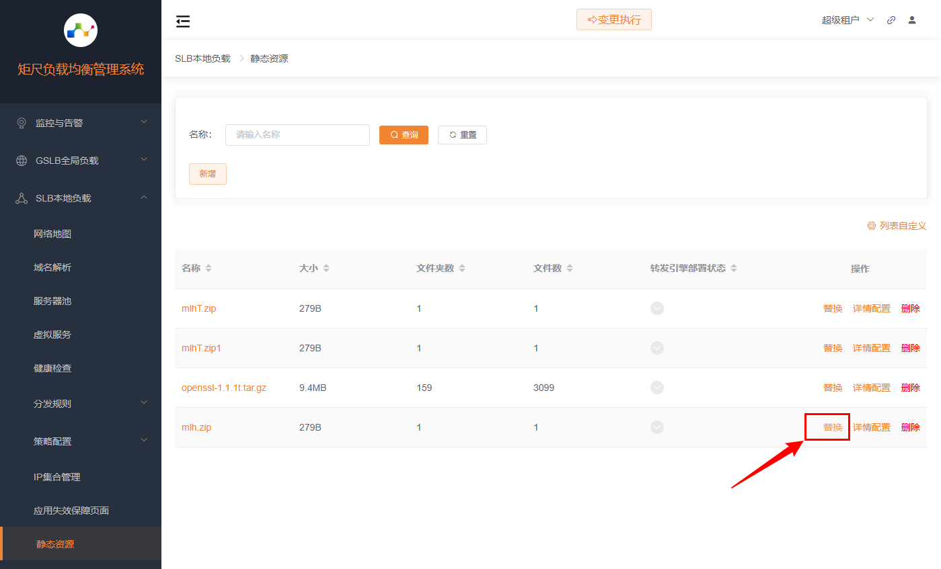Click the system logo in the sidebar
The image size is (941, 569).
click(x=81, y=30)
